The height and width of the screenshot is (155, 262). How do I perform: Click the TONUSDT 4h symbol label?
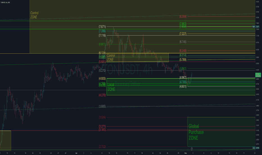tap(5, 3)
